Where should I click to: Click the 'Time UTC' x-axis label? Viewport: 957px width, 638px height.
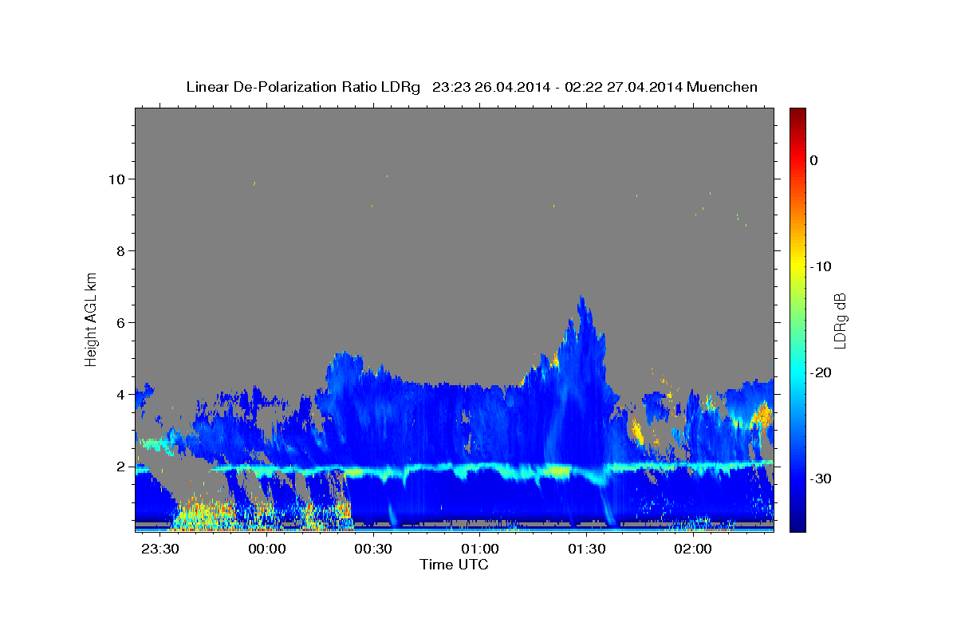[454, 565]
